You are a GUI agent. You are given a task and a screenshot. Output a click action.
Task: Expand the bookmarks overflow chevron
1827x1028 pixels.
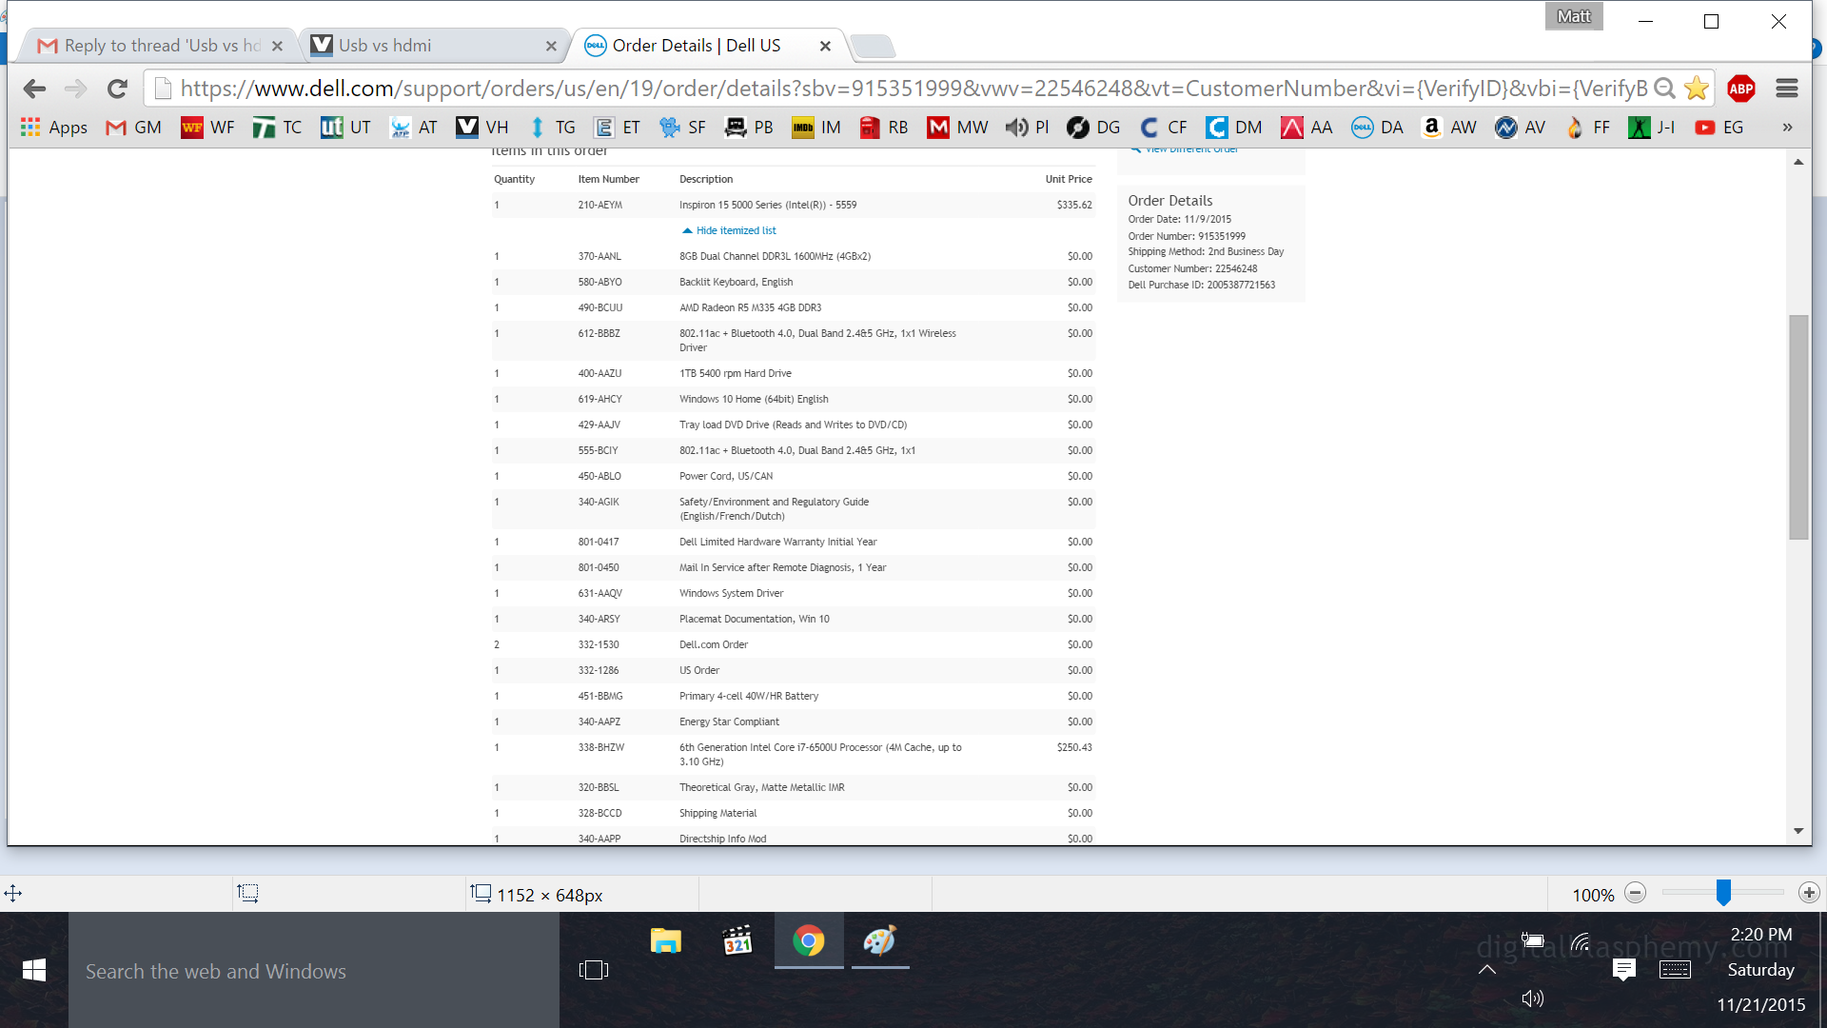pyautogui.click(x=1787, y=128)
